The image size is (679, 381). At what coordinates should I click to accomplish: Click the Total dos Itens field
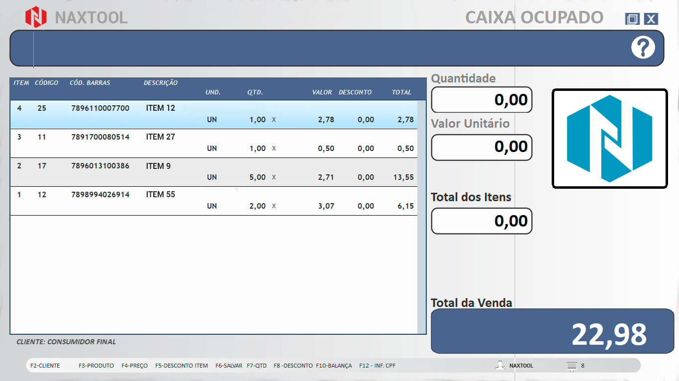point(482,221)
